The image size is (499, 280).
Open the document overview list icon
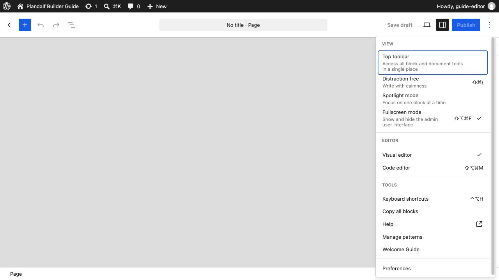pyautogui.click(x=72, y=25)
